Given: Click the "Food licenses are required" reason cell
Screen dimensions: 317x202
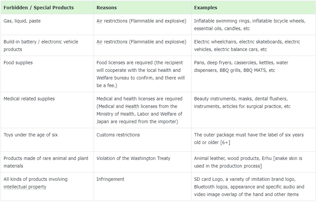Looking at the screenshot, I should 140,74.
